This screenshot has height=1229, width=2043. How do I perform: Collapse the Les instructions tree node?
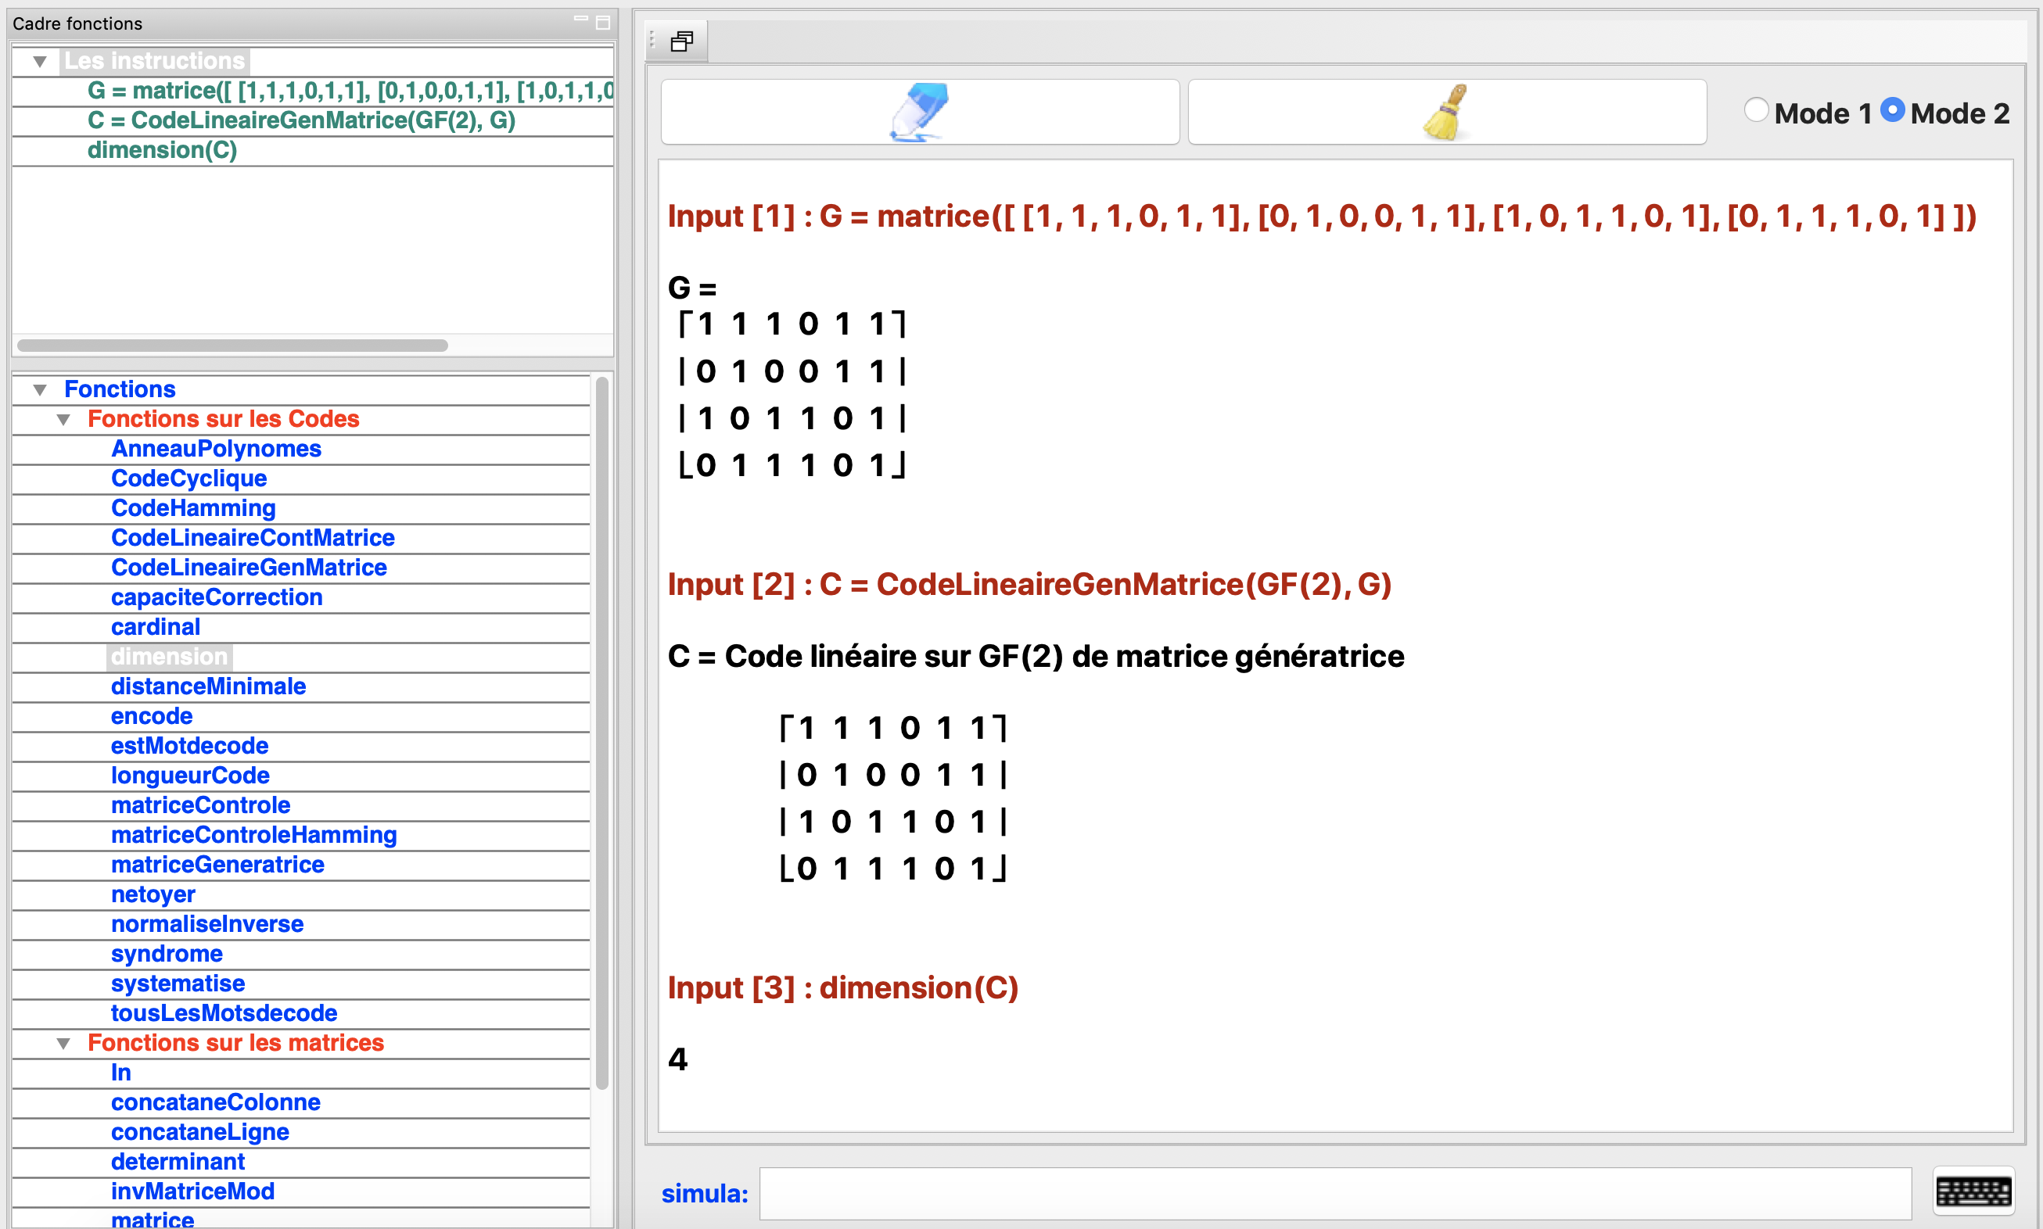click(x=40, y=61)
